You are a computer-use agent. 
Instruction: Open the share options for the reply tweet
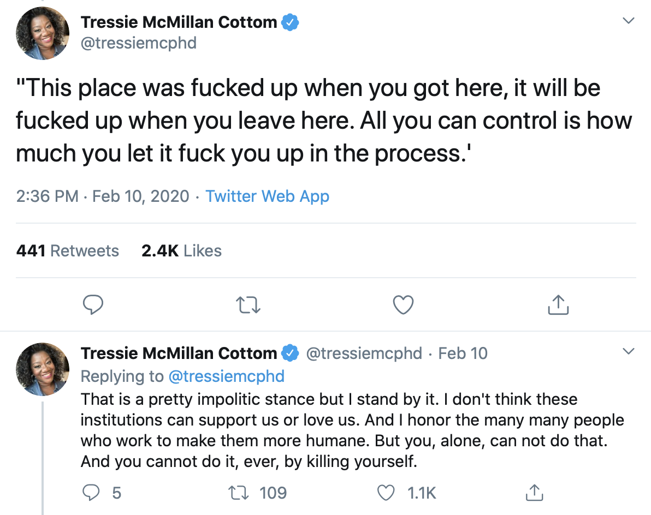[534, 493]
